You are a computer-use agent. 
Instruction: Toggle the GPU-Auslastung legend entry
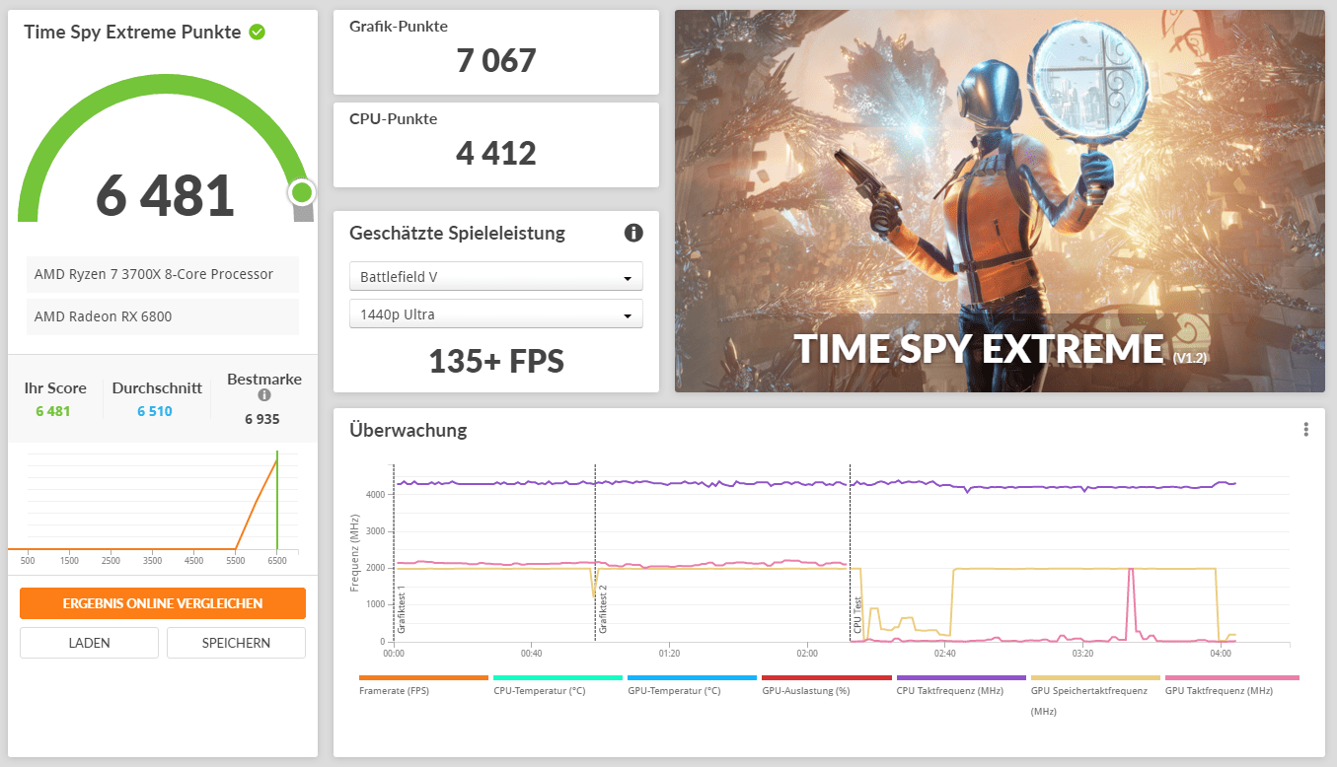827,684
